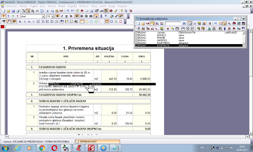Click the red truck icon in Komunikacija toolbar

tap(152, 29)
